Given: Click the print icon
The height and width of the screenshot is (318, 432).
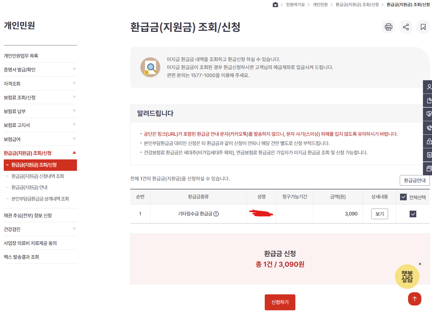Looking at the screenshot, I should 389,27.
